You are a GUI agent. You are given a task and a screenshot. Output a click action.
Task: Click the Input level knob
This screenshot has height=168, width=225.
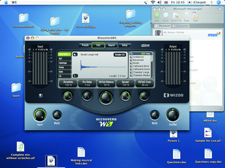[40, 115]
